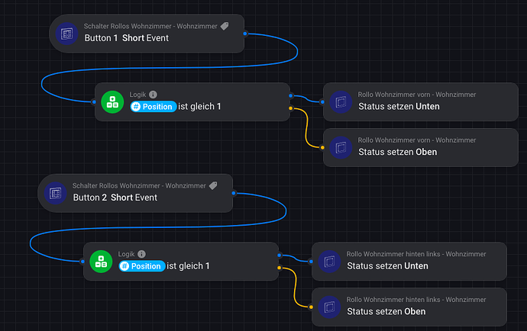Click 'Status setzen Unten' for Rollo vorn
The width and height of the screenshot is (527, 331).
[x=399, y=107]
